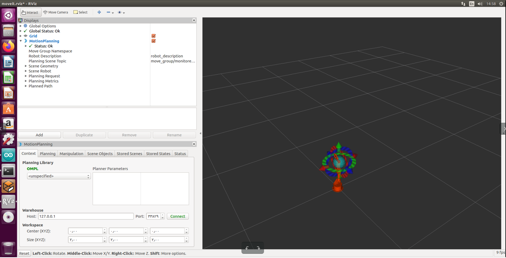This screenshot has height=258, width=506.
Task: Choose the Select tool
Action: point(80,12)
